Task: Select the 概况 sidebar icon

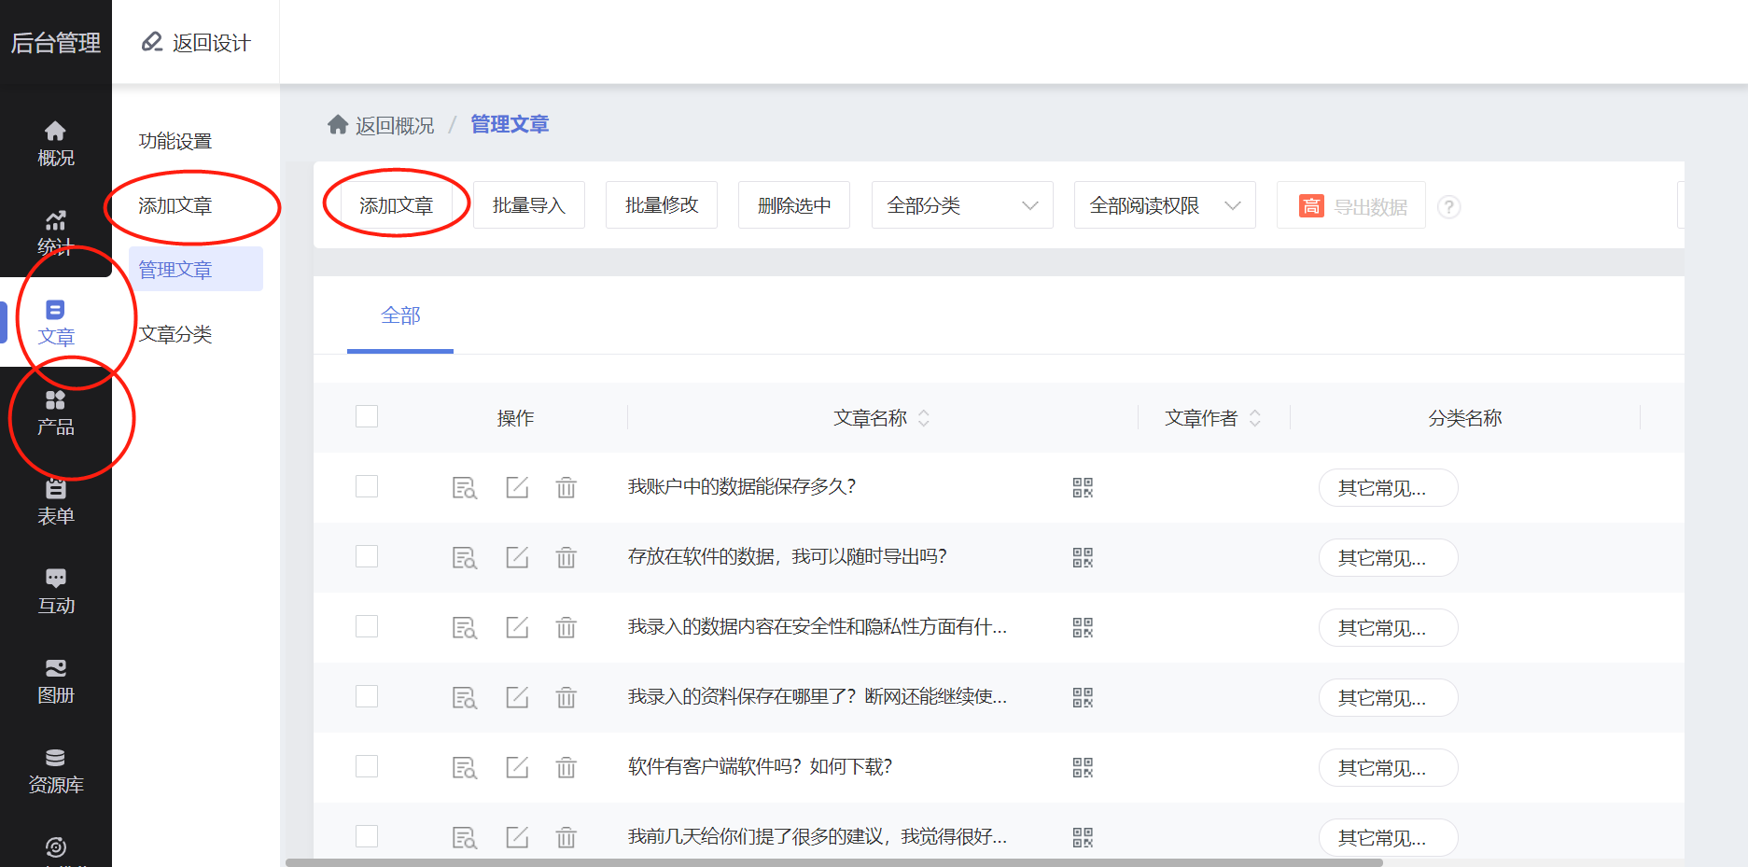Action: point(56,142)
